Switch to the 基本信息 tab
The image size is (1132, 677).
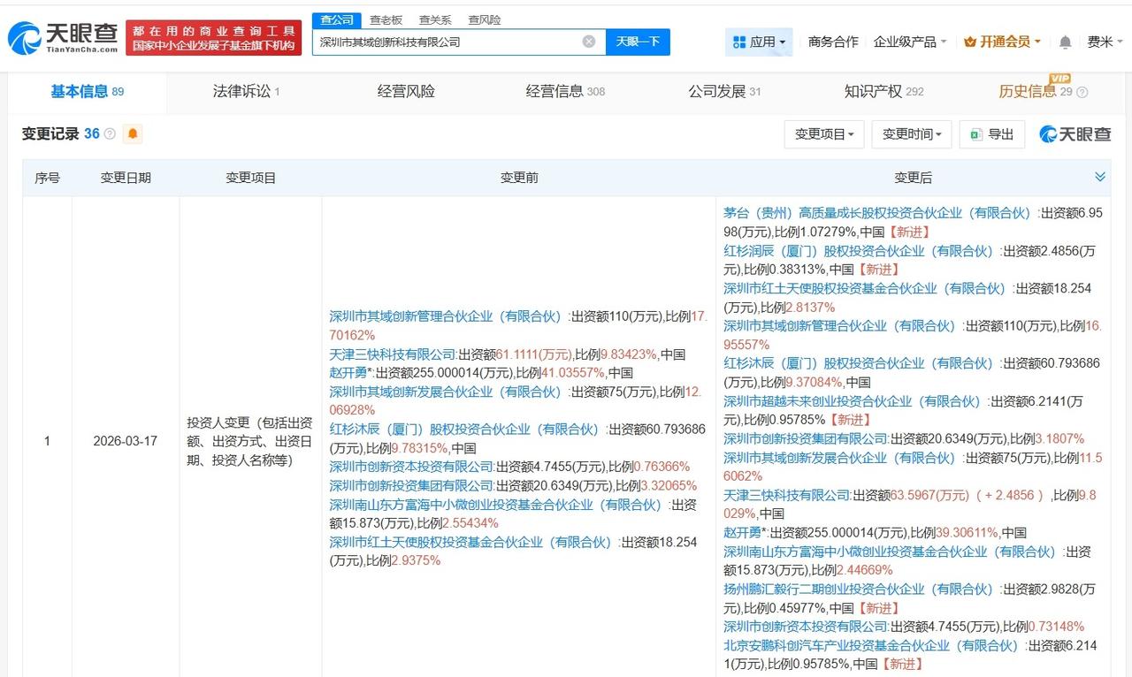87,92
